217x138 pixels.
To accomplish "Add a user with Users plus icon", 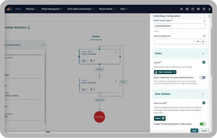I will [x=204, y=62].
